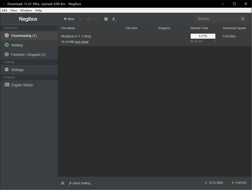Open the Help menu
Viewport: 252px width, 190px height.
coord(38,10)
